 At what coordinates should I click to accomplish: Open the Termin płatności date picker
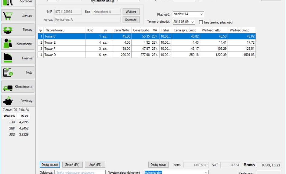[x=193, y=22]
